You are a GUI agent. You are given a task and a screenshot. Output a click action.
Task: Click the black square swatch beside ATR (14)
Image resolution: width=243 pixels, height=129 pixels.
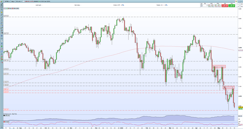click(x=4, y=115)
